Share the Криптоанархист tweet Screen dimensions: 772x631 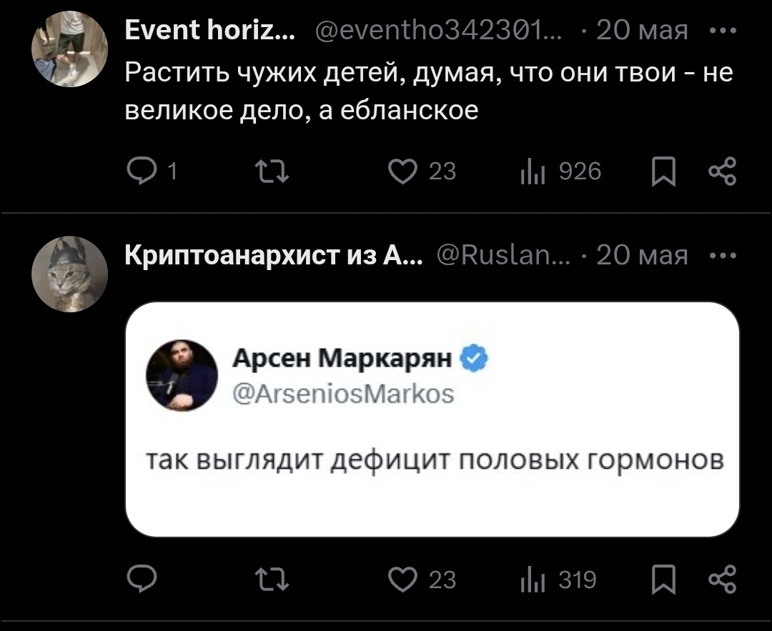click(721, 579)
